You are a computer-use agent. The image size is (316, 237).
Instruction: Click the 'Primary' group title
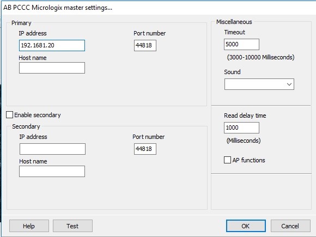click(x=21, y=23)
